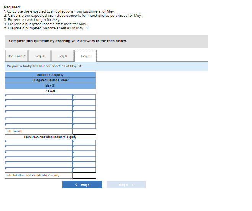Click the second liabilities amount field
Image resolution: width=252 pixels, height=211 pixels.
tap(84, 148)
